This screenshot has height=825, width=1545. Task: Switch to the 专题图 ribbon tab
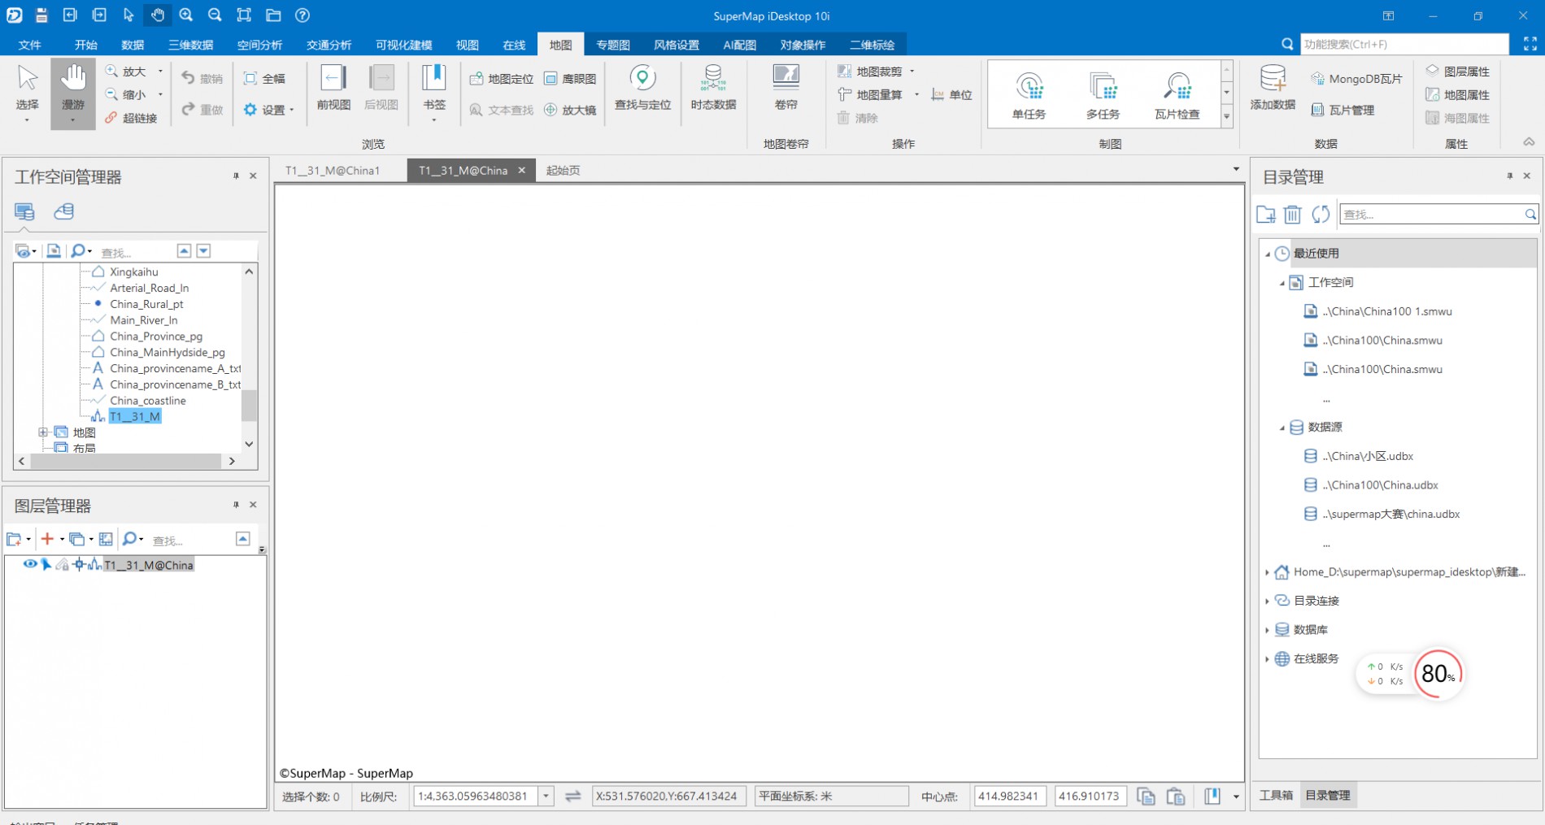click(x=613, y=45)
